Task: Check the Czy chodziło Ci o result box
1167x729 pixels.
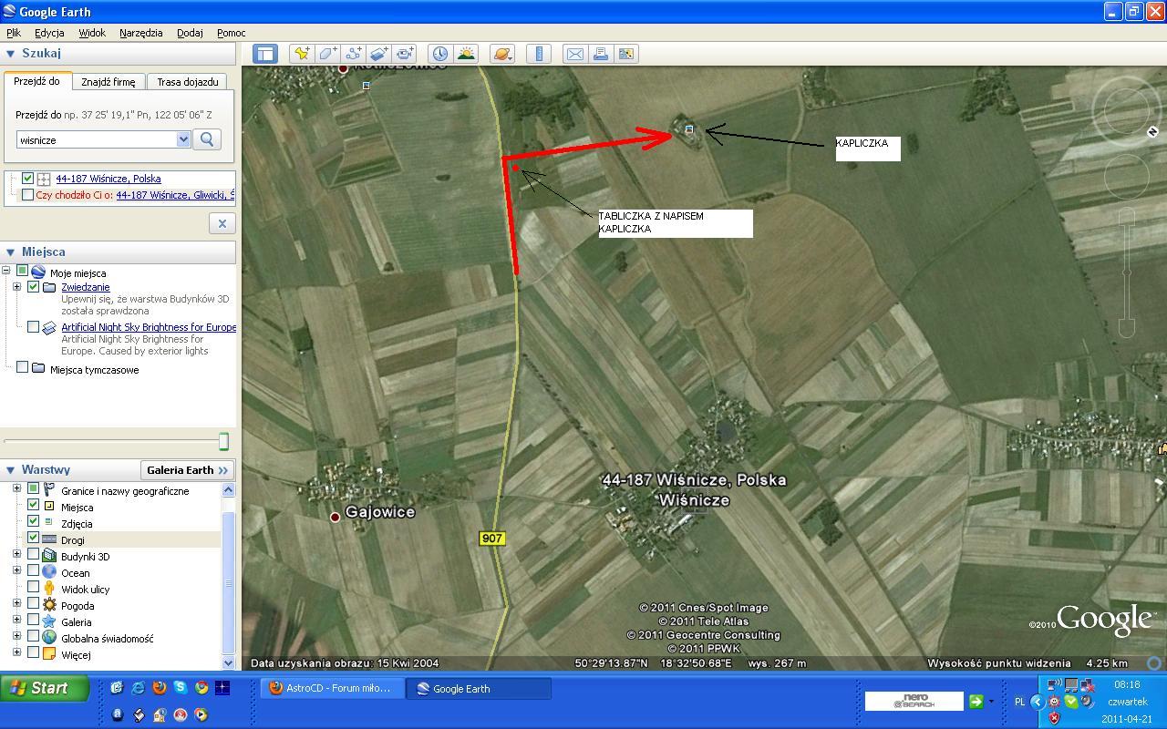Action: click(x=27, y=195)
